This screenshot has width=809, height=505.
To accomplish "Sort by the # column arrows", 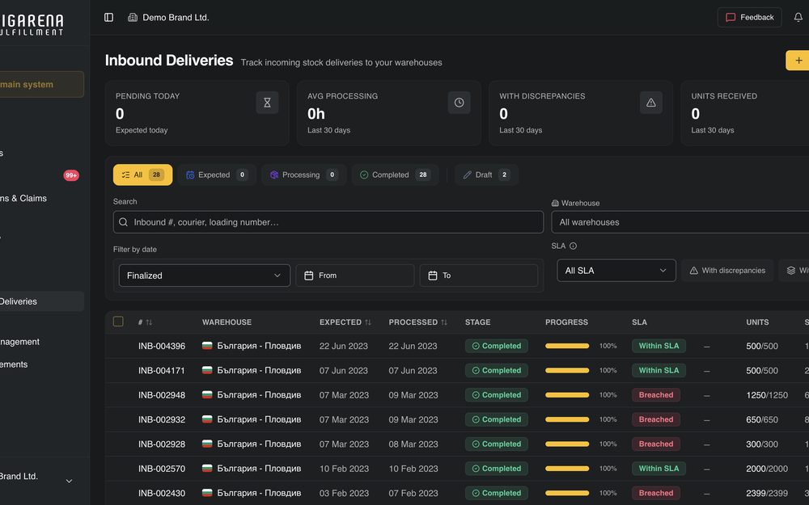I will pos(149,322).
